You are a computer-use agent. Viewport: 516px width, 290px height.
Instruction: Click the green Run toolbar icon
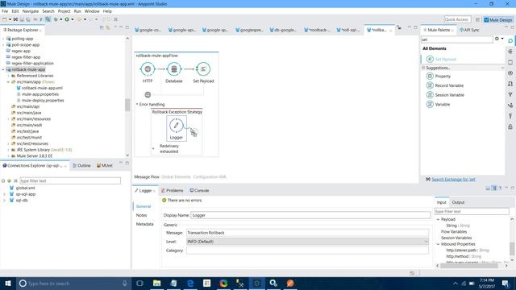click(x=67, y=19)
